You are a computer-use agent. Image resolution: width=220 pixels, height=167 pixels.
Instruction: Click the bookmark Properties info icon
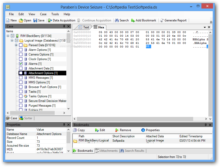point(143,130)
